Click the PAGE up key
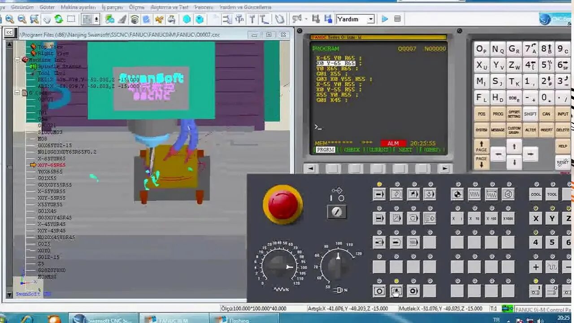This screenshot has height=323, width=574. (481, 146)
